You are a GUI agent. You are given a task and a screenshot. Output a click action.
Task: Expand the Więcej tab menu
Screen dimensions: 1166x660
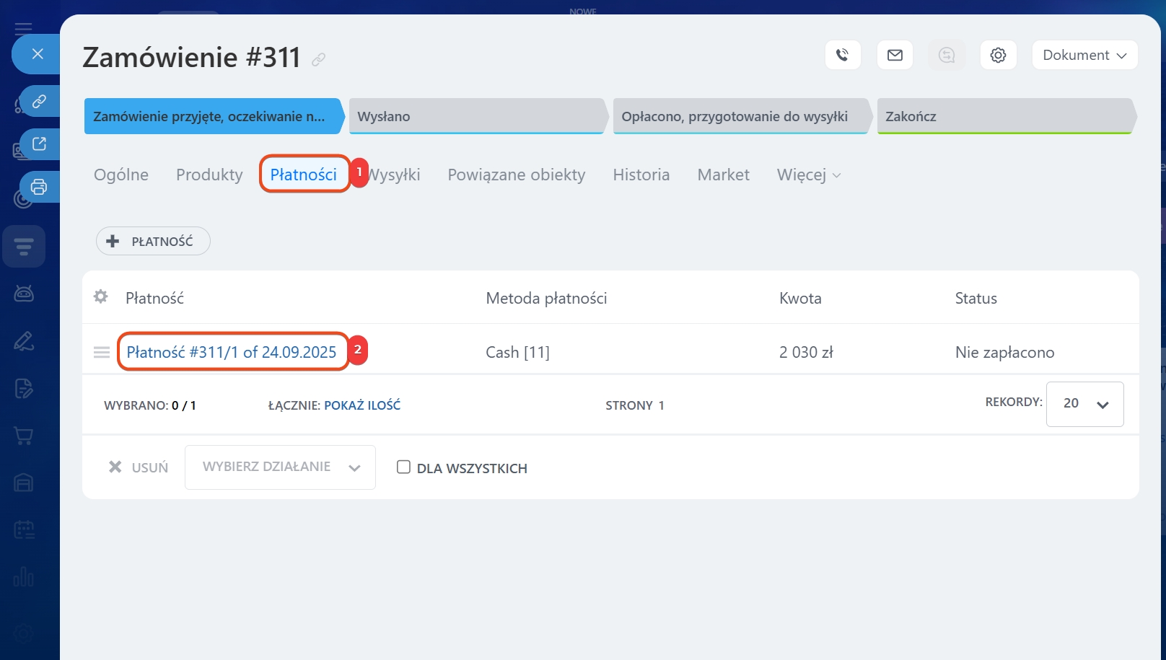808,175
